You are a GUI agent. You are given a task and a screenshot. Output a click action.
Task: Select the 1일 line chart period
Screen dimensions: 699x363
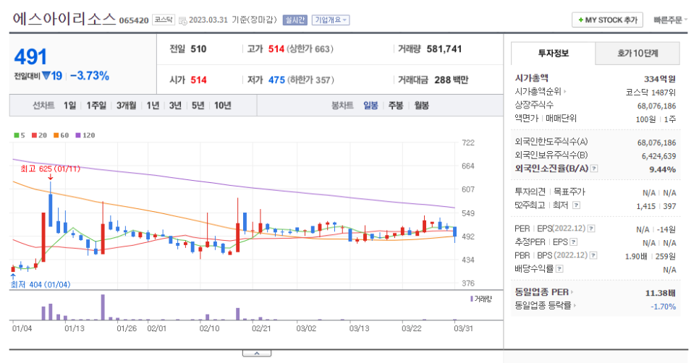coord(69,106)
